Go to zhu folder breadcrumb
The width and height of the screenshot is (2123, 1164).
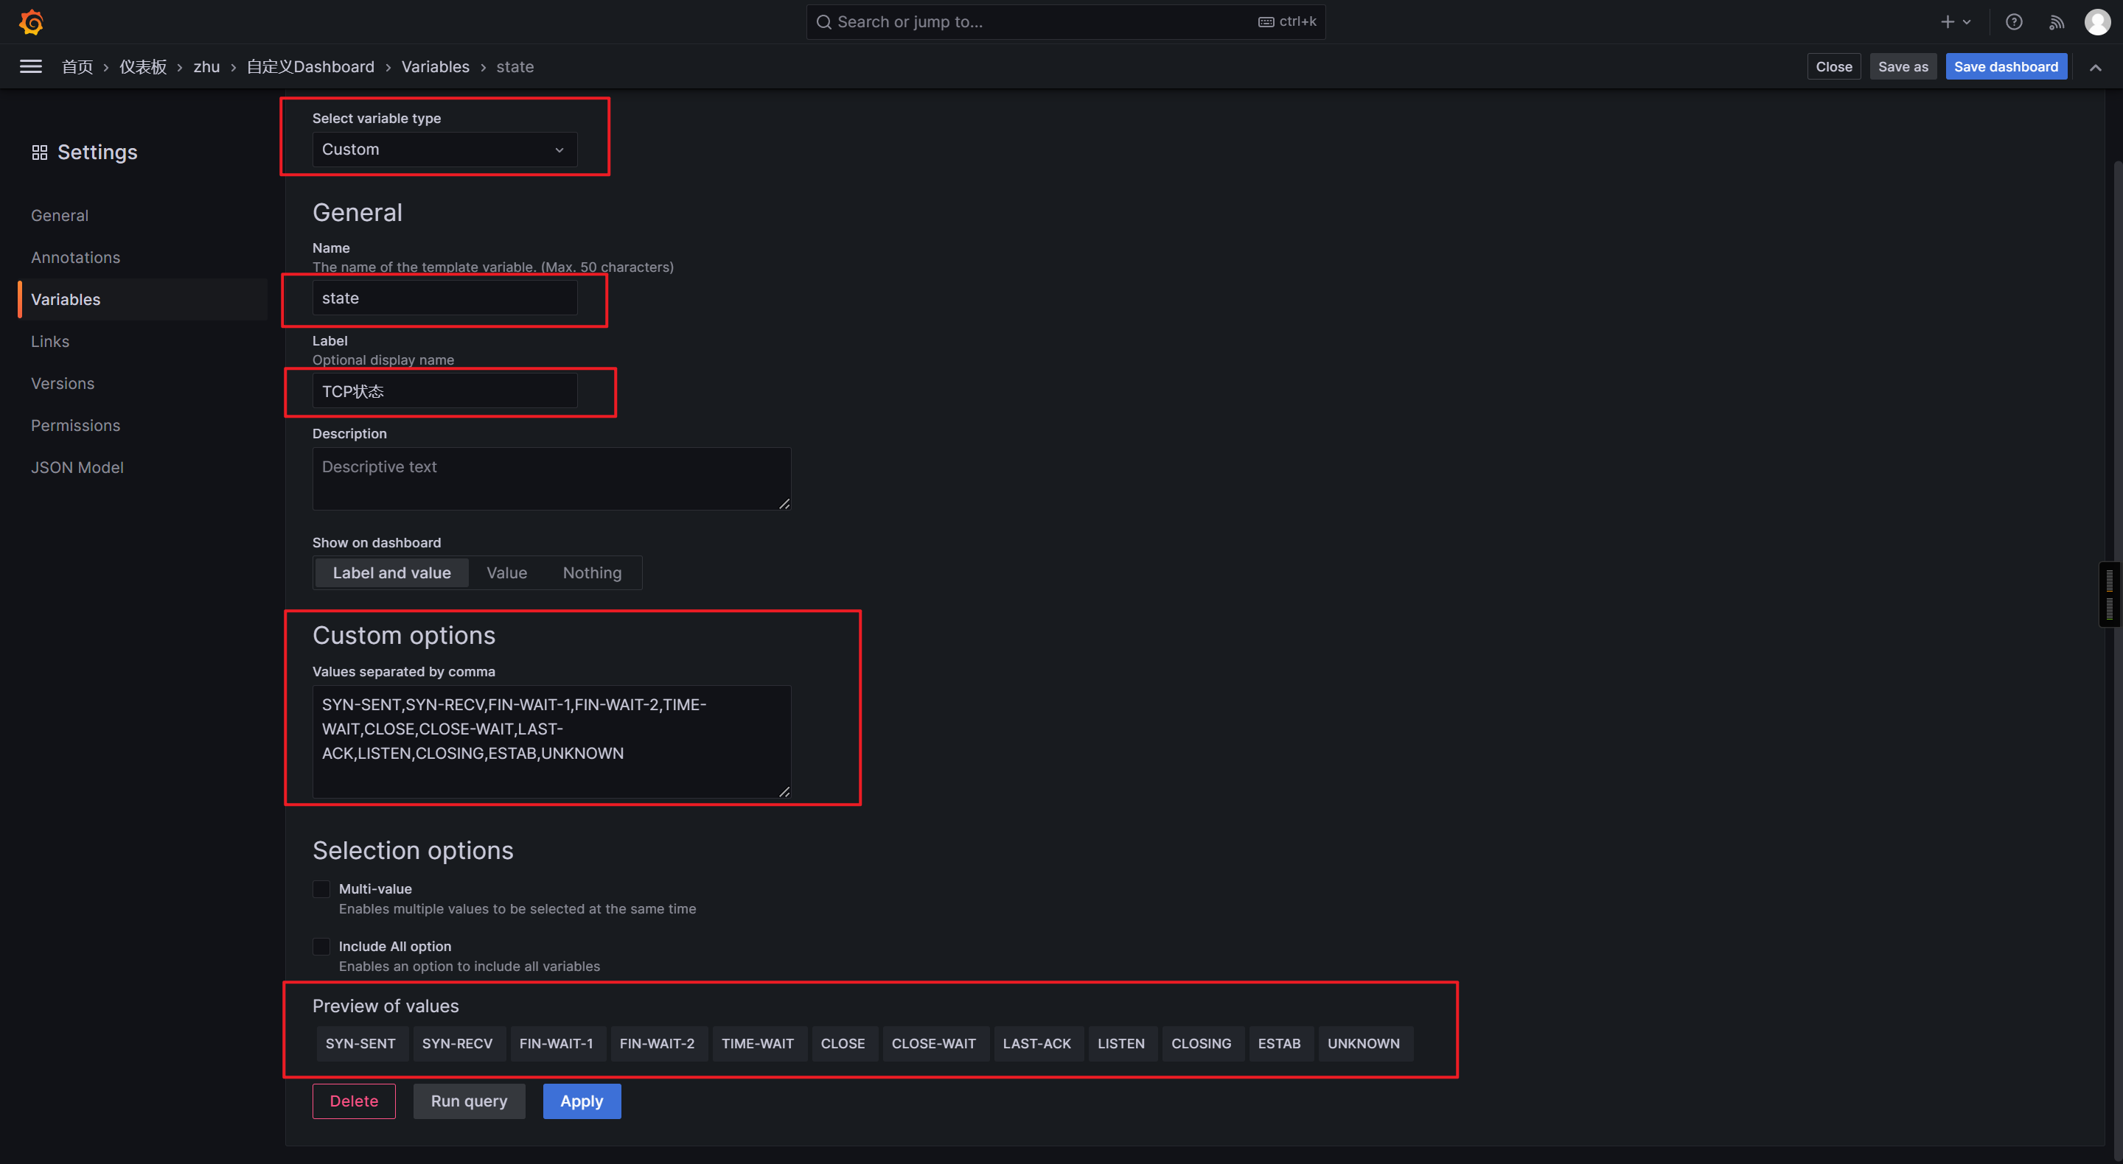(206, 67)
